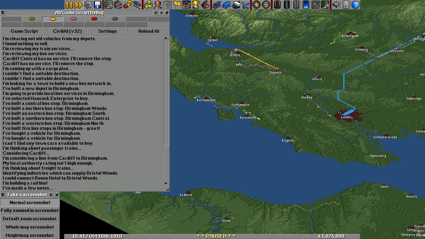Viewport: 425px width, 239px height.
Task: Click the pause game button
Action: click(69, 5)
